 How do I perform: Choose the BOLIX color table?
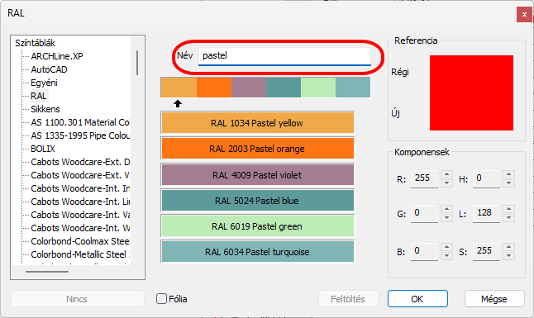43,149
